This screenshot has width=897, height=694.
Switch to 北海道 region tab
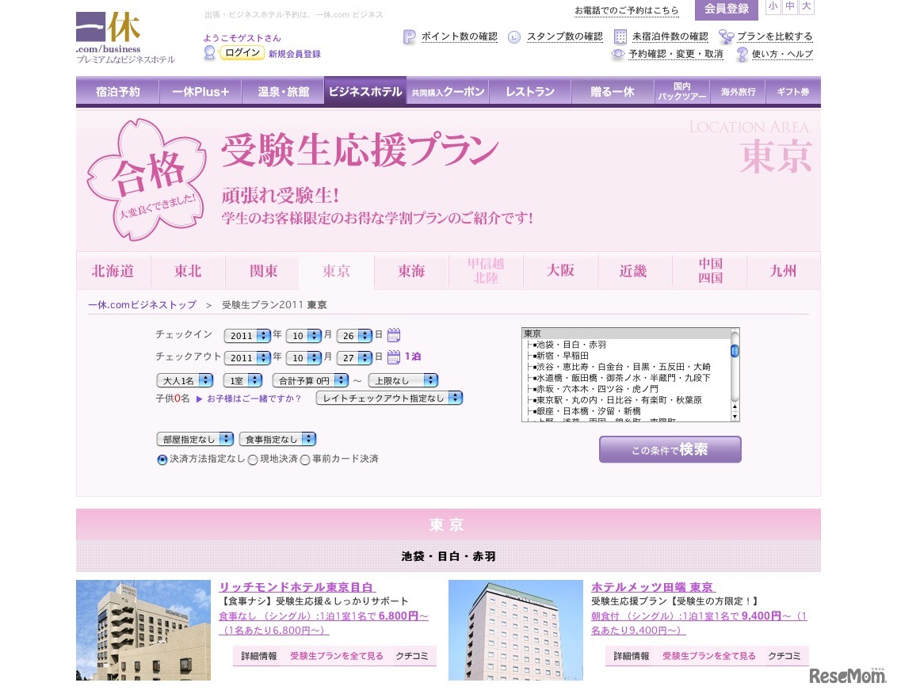(x=113, y=271)
